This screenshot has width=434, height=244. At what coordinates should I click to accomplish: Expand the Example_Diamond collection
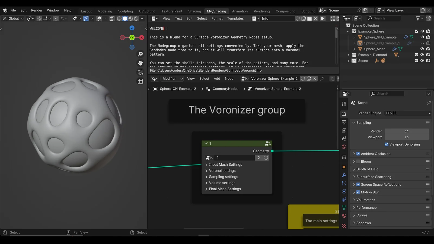click(x=348, y=55)
